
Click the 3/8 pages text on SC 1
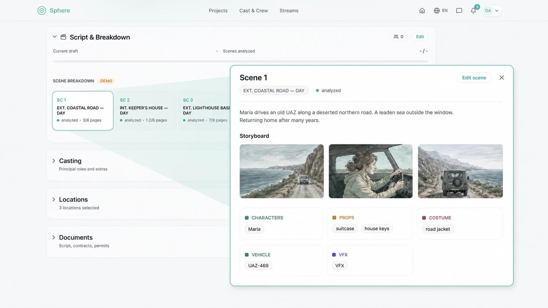tap(92, 120)
